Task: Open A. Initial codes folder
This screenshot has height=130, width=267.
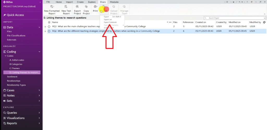Action: (x=17, y=60)
